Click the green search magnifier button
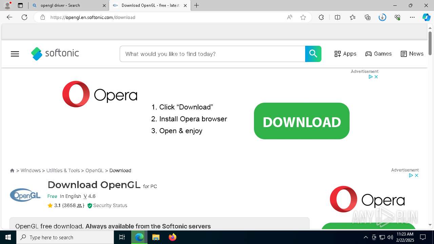Screen dimensions: 434x244 (x=313, y=54)
